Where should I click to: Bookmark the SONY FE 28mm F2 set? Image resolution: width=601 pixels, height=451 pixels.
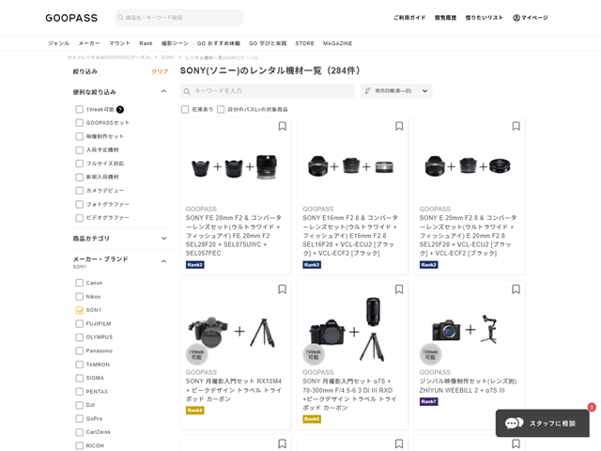pos(282,126)
